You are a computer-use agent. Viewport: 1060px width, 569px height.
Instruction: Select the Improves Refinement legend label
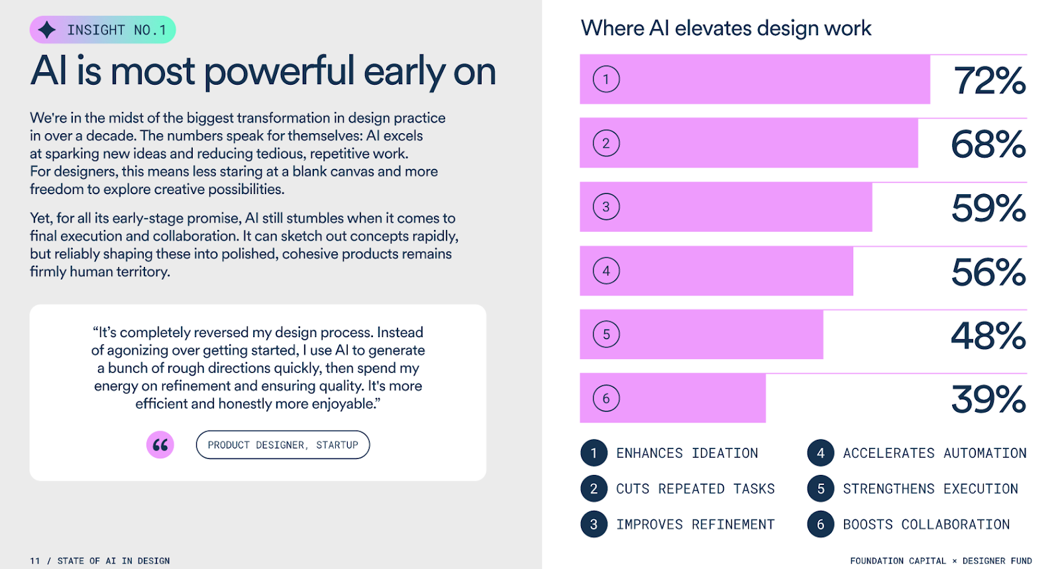(695, 525)
